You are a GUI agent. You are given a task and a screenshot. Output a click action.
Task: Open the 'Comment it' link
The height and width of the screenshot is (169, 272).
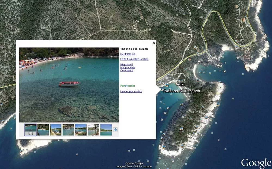127,70
